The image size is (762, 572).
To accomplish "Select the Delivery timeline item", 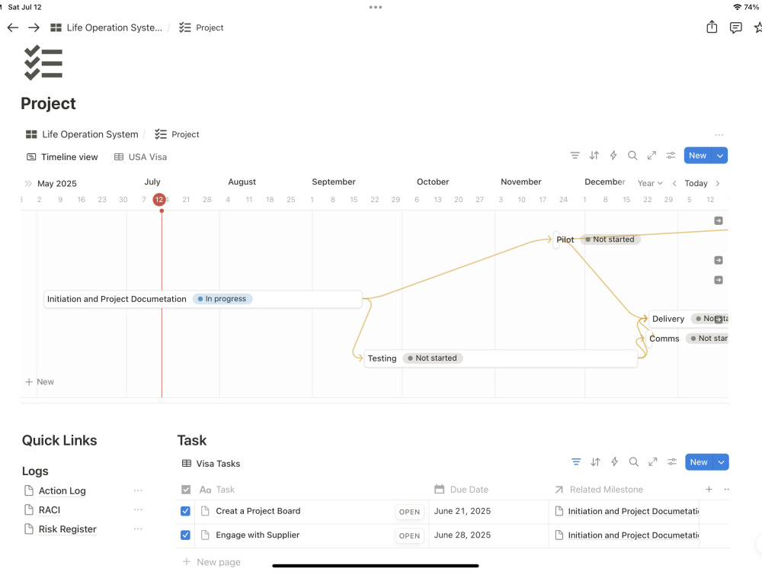I will tap(689, 319).
